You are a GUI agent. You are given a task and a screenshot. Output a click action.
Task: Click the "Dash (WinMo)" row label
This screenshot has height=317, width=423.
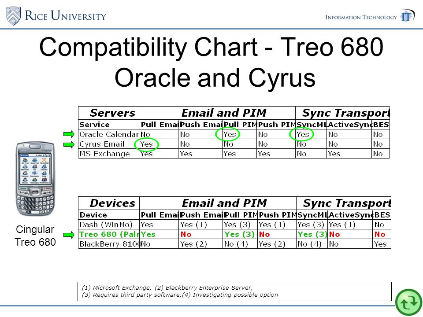pos(106,225)
